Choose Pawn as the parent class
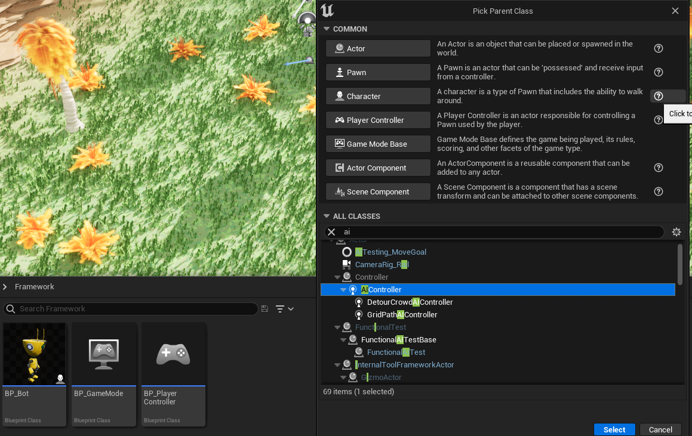This screenshot has height=436, width=692. point(378,72)
